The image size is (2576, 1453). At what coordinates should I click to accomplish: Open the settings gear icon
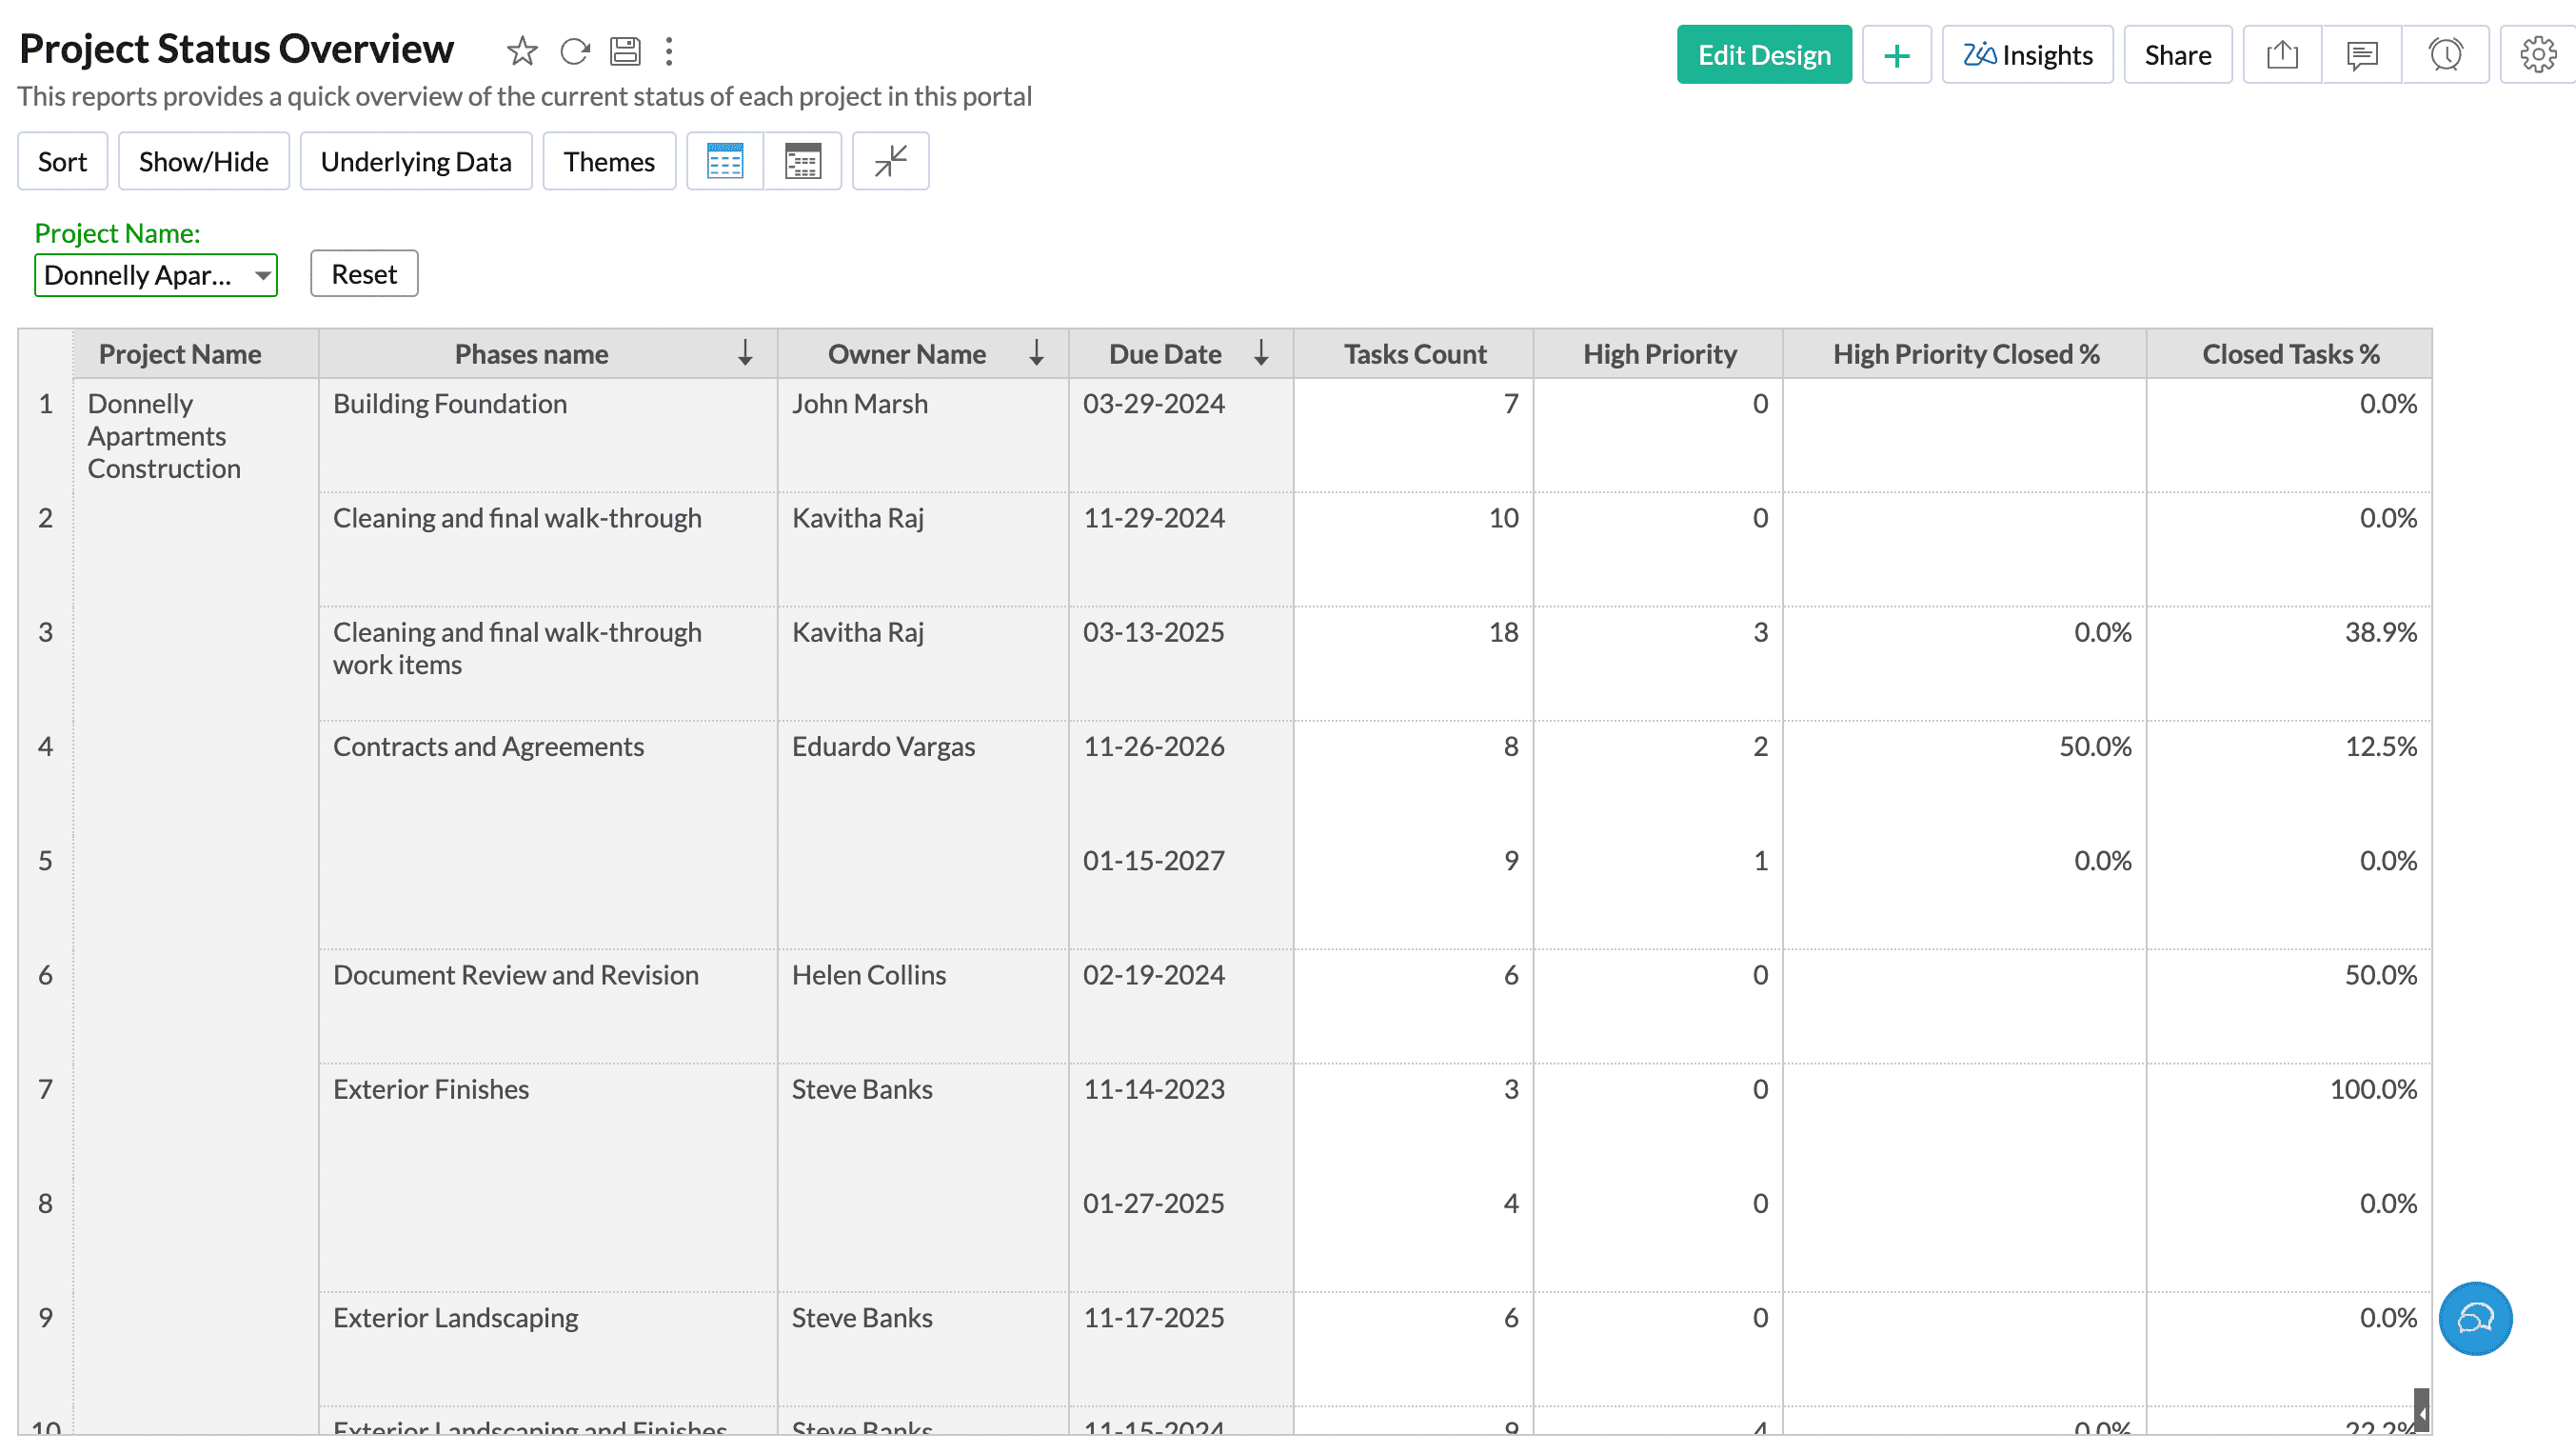[x=2537, y=55]
